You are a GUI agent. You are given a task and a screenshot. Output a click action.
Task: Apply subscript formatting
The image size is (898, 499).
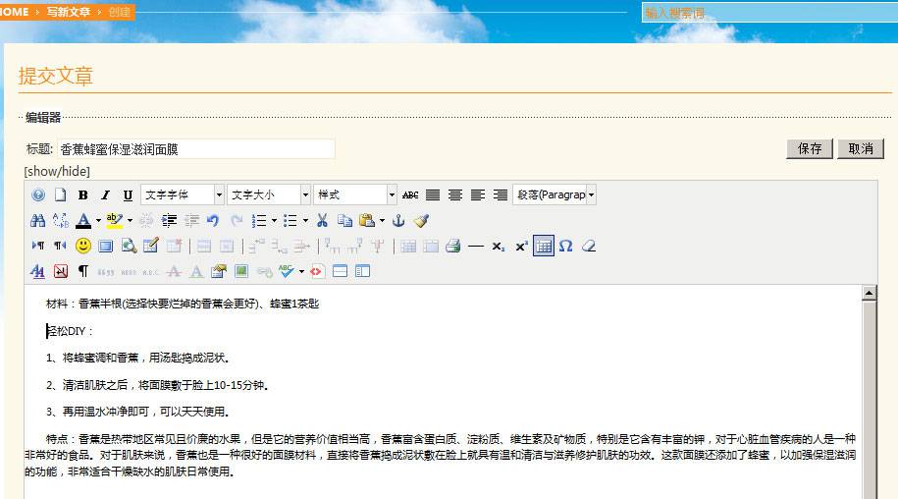click(x=499, y=247)
